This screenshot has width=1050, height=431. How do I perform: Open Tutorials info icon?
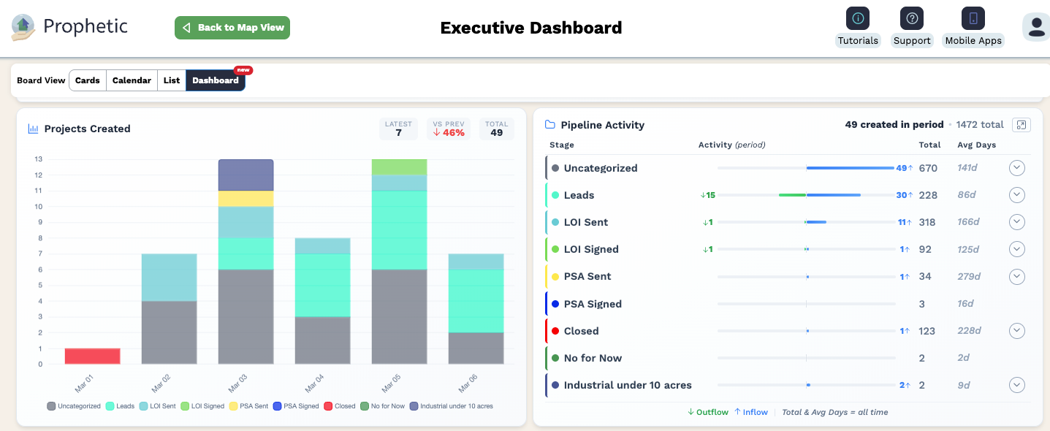tap(858, 18)
